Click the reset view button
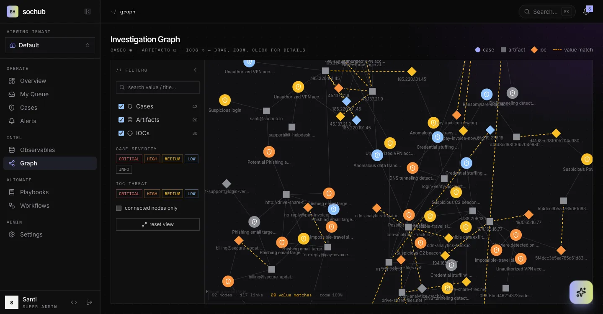The height and width of the screenshot is (314, 603). [x=158, y=224]
